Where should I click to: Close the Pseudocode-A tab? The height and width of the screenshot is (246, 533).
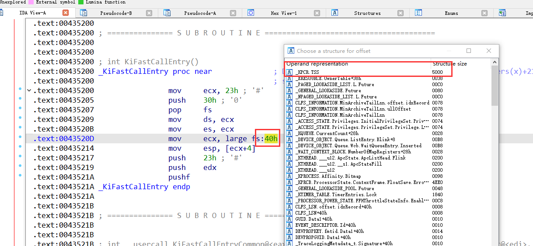click(233, 13)
